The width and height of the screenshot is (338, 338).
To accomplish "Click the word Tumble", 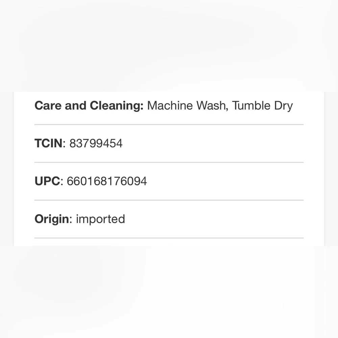I will (x=251, y=105).
